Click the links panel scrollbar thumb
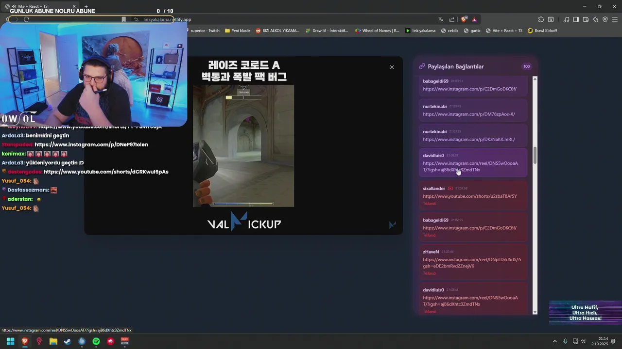 (535, 155)
